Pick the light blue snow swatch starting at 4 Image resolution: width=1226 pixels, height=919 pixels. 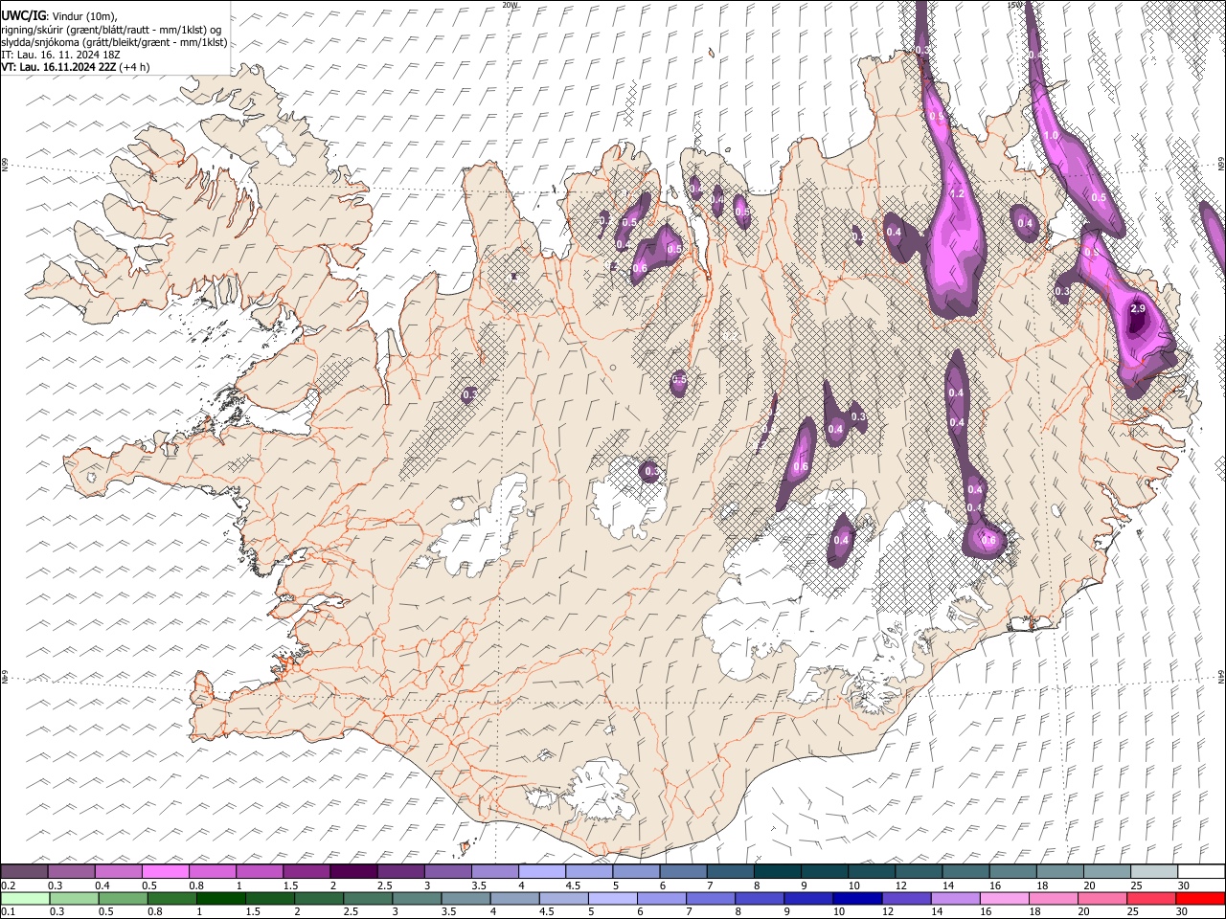(542, 871)
